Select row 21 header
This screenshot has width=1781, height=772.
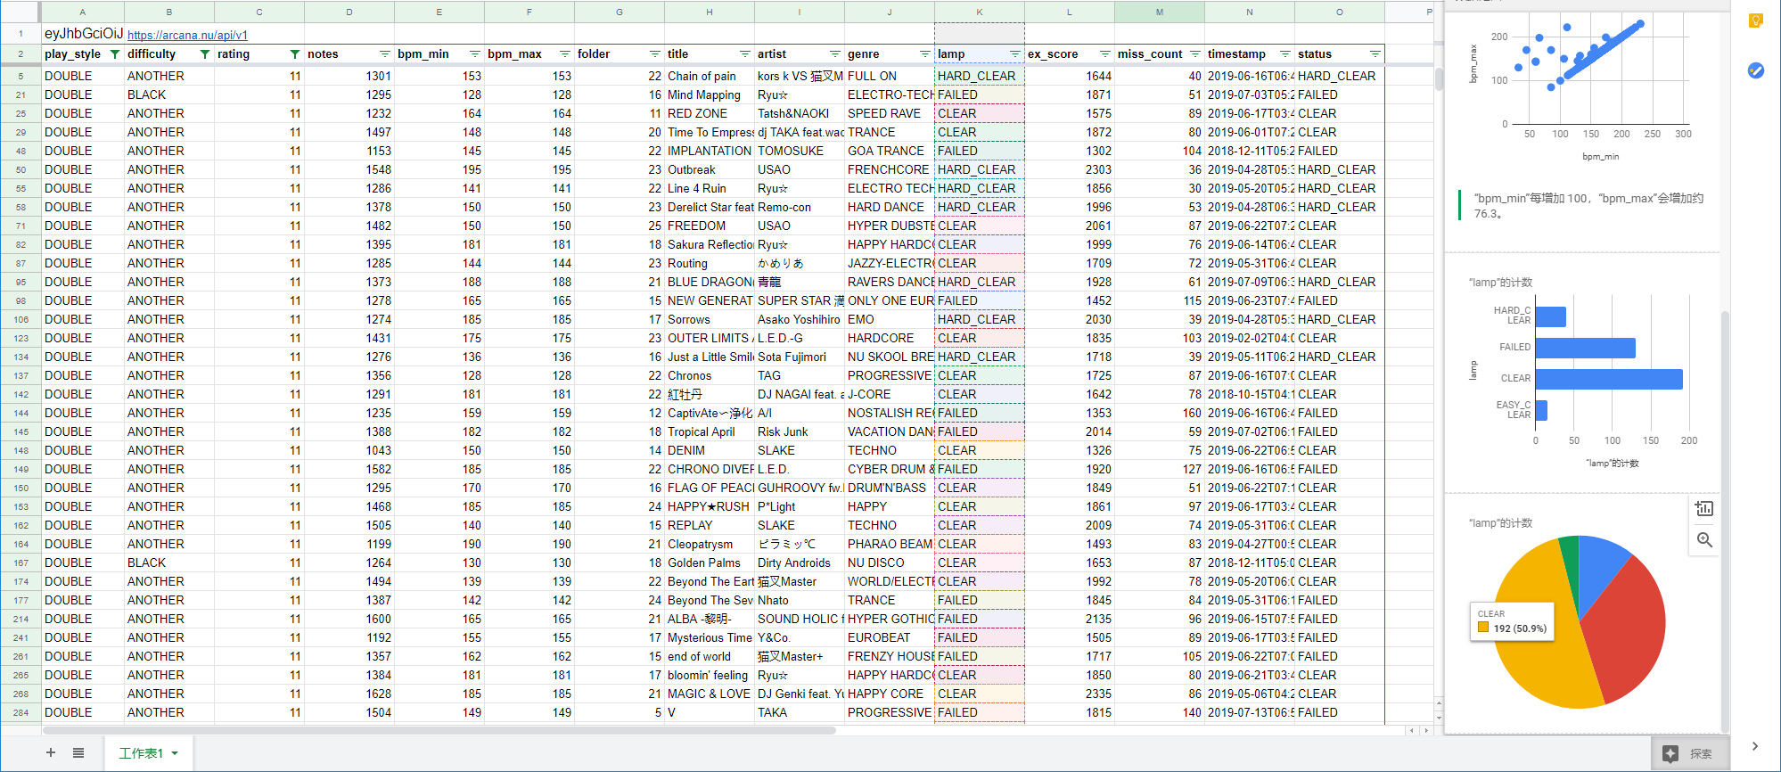click(x=21, y=94)
